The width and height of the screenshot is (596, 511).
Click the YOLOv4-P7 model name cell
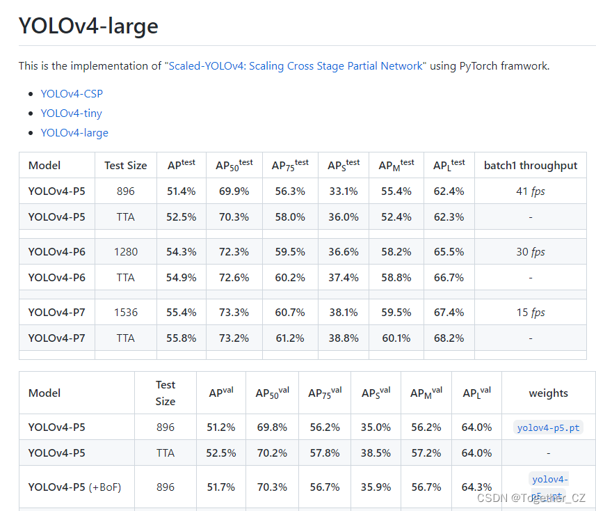(56, 312)
